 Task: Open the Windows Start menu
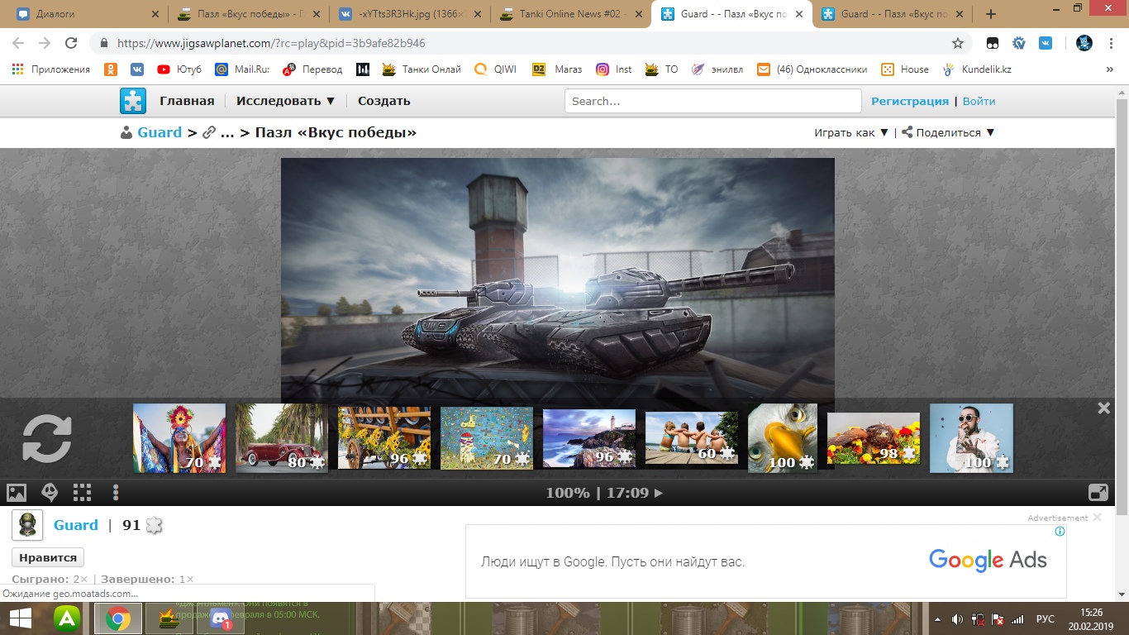pyautogui.click(x=20, y=618)
